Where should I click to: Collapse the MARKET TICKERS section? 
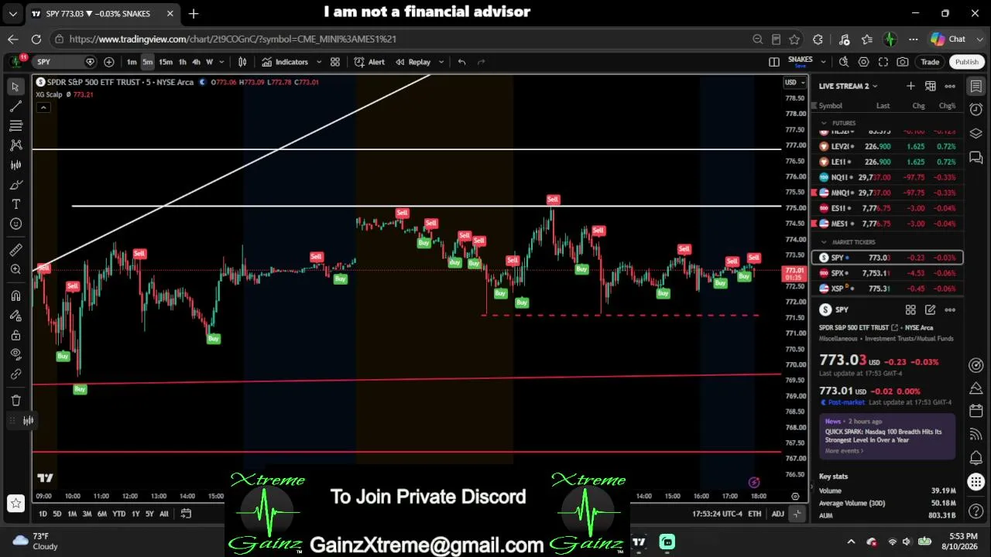click(825, 242)
